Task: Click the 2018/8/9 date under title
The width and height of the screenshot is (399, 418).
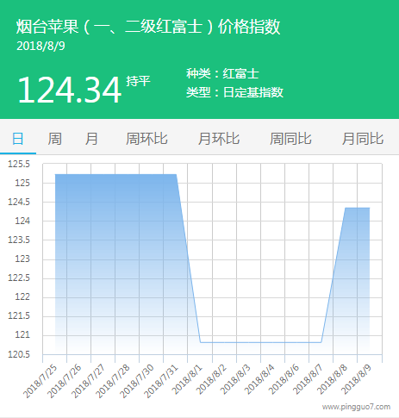Action: (41, 46)
